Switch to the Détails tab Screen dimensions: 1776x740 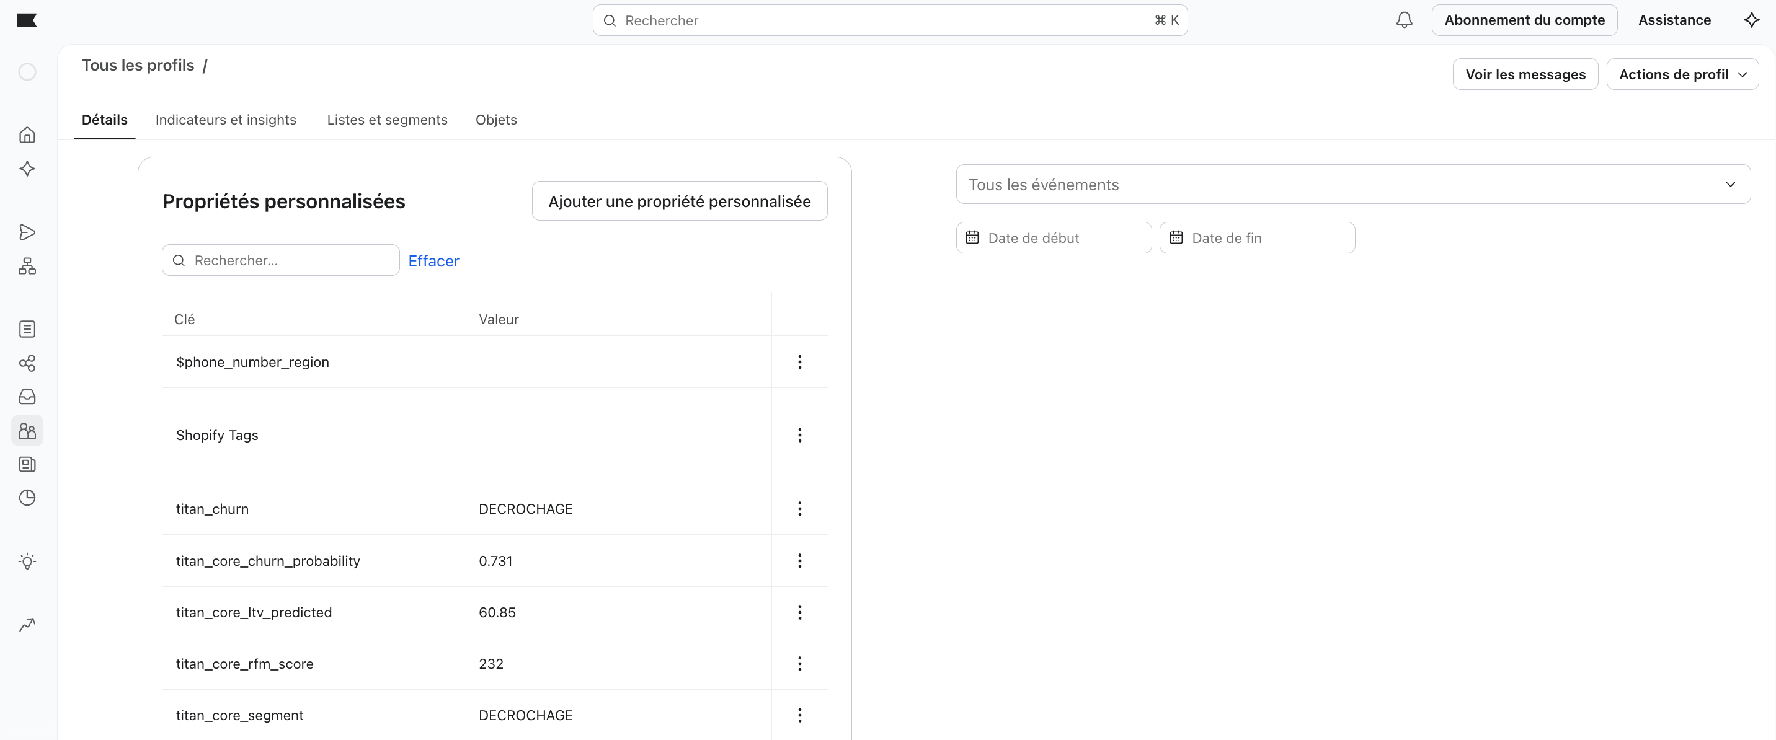point(104,120)
